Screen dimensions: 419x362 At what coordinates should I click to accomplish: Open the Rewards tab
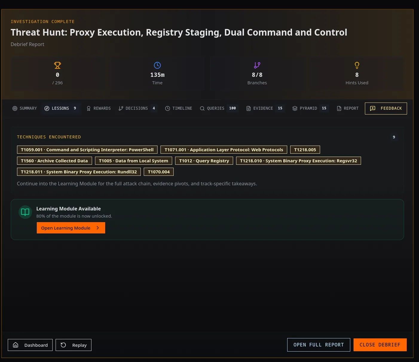(x=99, y=109)
